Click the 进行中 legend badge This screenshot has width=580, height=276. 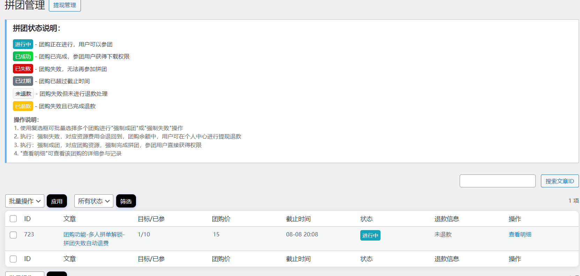click(x=23, y=44)
